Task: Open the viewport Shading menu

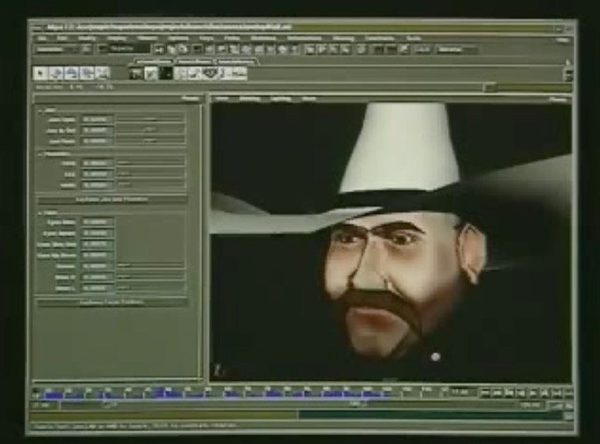Action: click(x=249, y=98)
